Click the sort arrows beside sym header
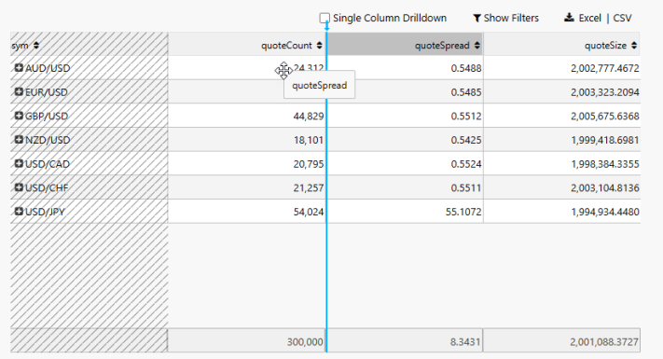 (36, 46)
